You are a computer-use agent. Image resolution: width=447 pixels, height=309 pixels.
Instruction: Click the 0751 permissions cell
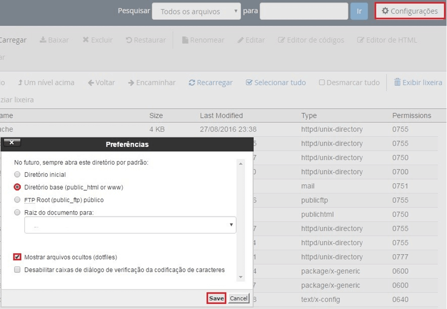pyautogui.click(x=400, y=186)
